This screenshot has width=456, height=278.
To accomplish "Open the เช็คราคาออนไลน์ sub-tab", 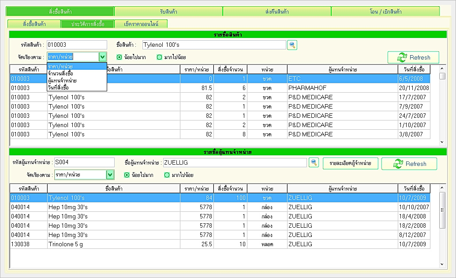I will [x=141, y=24].
